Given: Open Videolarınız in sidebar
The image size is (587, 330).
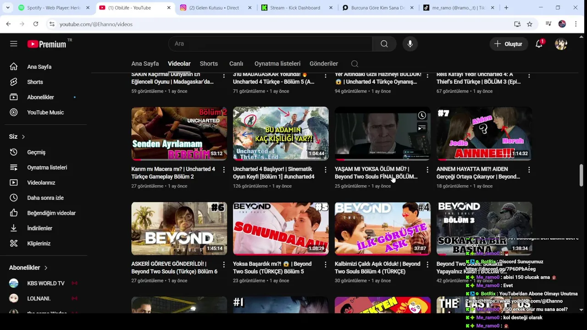Looking at the screenshot, I should pos(44,182).
